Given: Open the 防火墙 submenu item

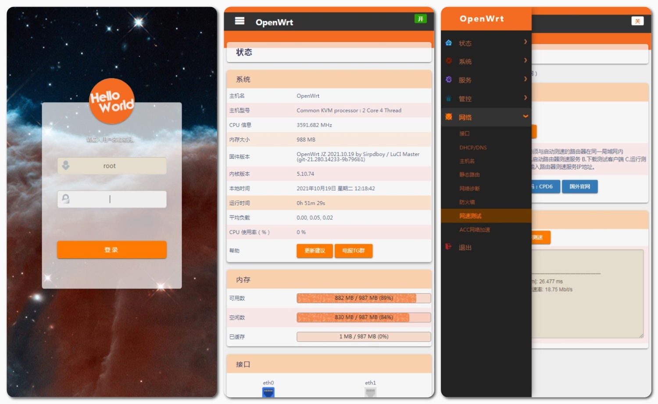Looking at the screenshot, I should [467, 202].
